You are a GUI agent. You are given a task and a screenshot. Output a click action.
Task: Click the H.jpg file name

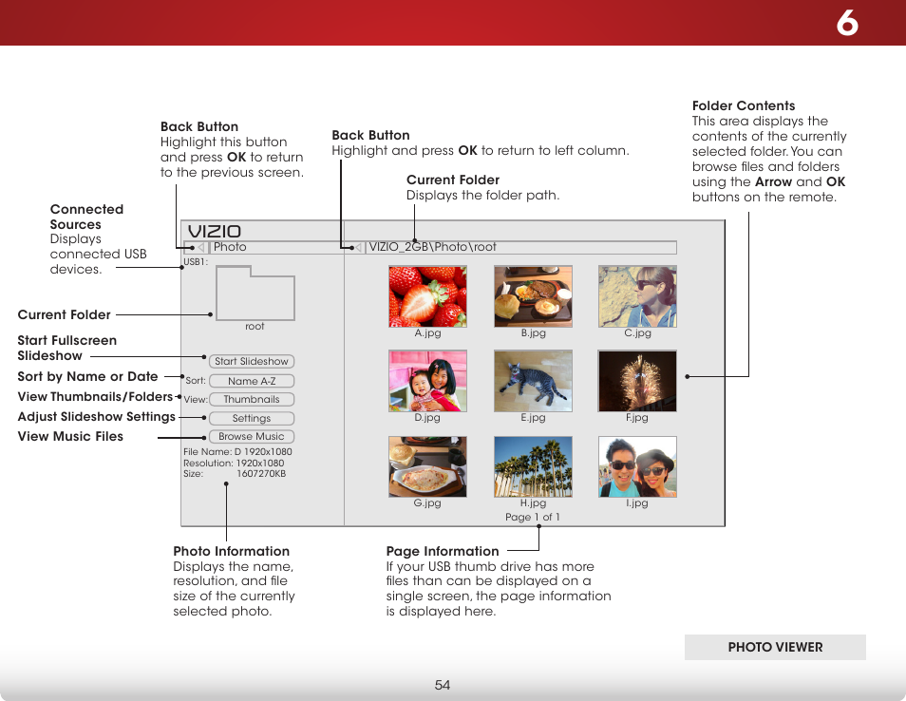pyautogui.click(x=534, y=502)
